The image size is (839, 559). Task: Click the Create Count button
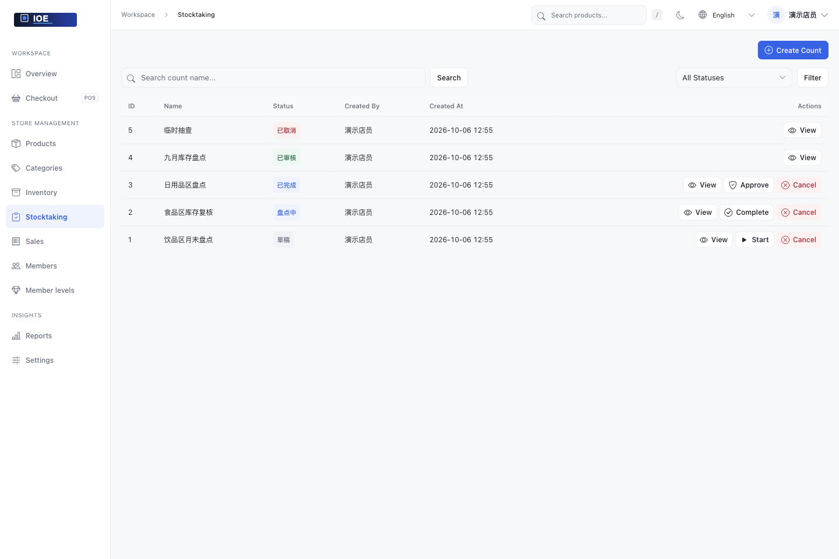(793, 50)
